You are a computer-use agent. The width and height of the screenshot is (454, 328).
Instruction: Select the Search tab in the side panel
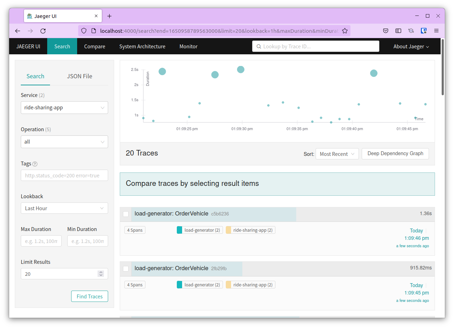point(35,76)
